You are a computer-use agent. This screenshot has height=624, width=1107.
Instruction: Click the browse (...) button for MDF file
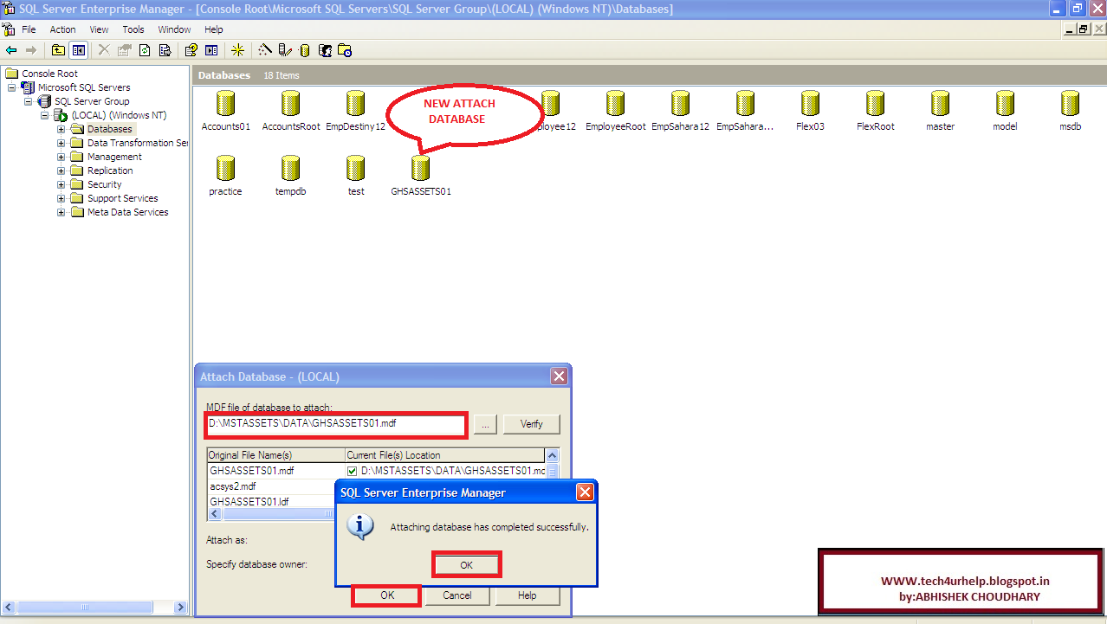(x=486, y=424)
